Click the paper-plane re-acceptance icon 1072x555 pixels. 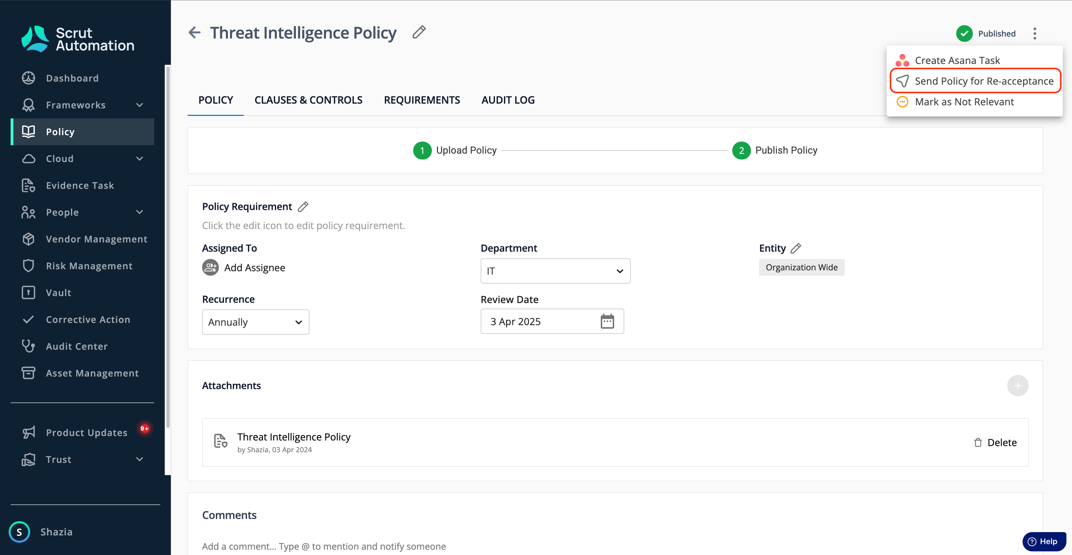(902, 81)
